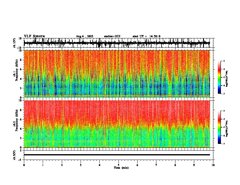Click the 'VLF Spectra' title text
240x185 pixels.
[34, 36]
